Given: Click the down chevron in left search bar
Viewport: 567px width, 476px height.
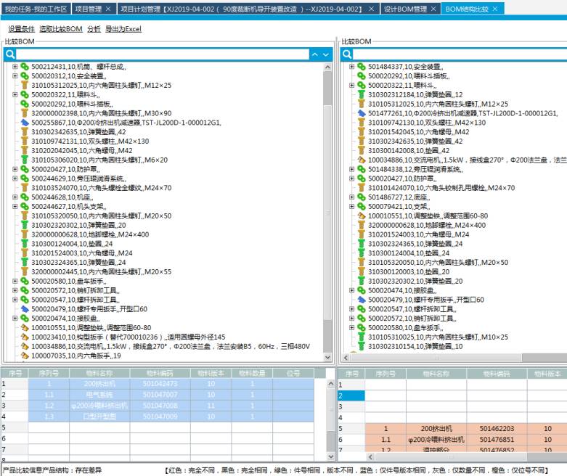Looking at the screenshot, I should (x=326, y=54).
